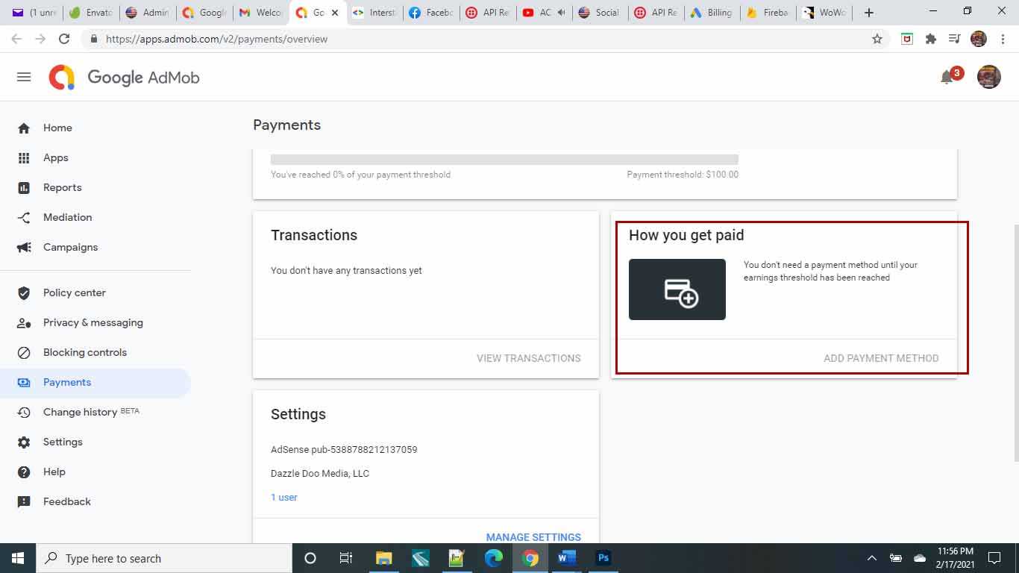Screen dimensions: 1019x573
Task: Open Policy center page
Action: tap(74, 292)
